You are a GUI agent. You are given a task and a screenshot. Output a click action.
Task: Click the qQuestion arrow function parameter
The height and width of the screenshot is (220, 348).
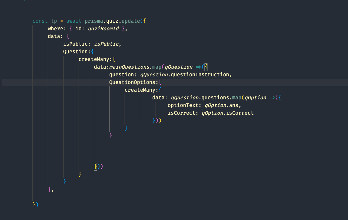point(178,67)
